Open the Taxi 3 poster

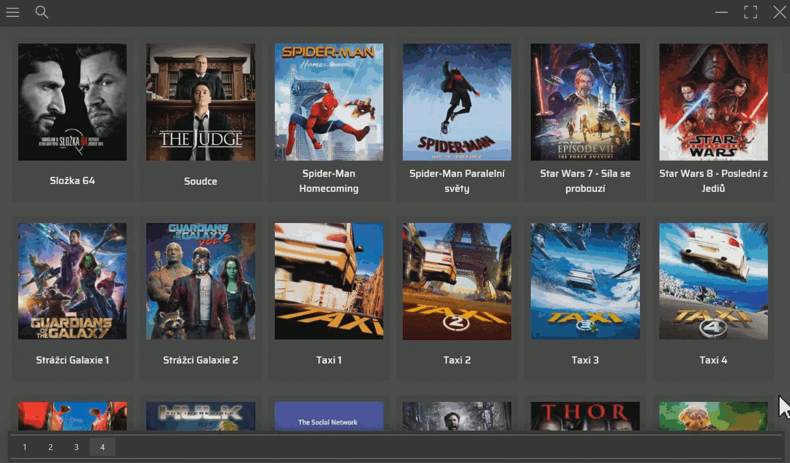585,282
